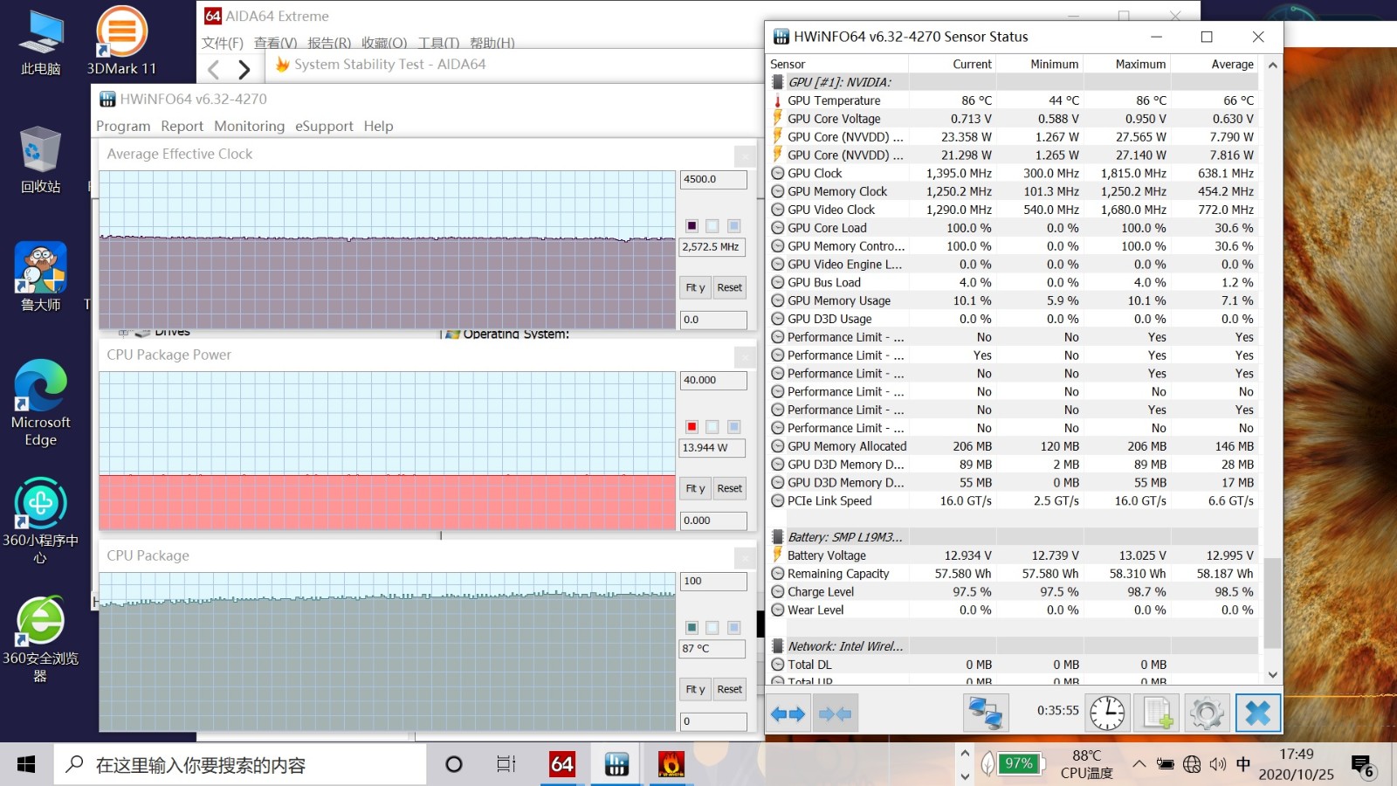Click Reset in Average Effective Clock graph
Screen dimensions: 1397x786
pyautogui.click(x=730, y=287)
